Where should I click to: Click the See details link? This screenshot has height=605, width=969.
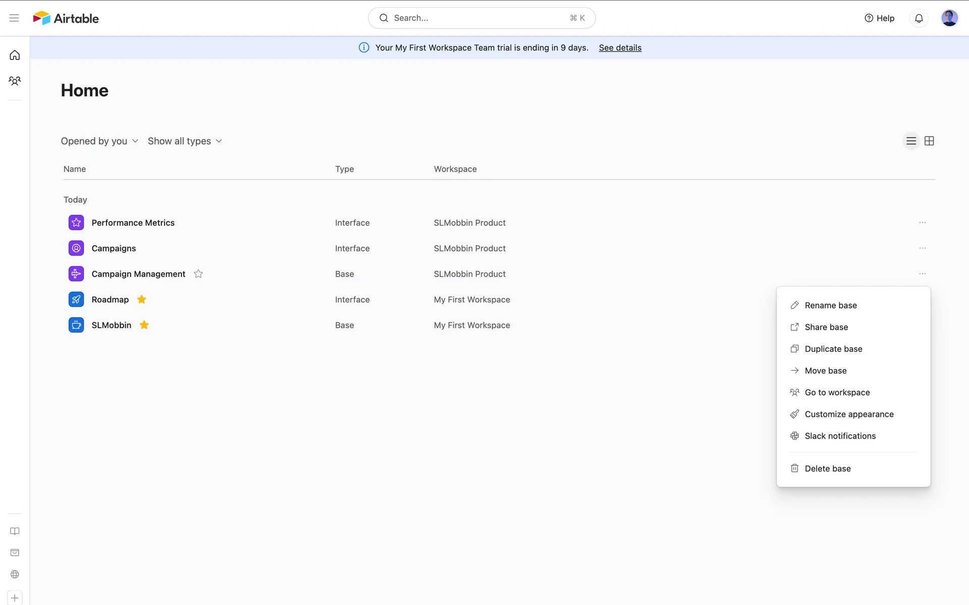(620, 48)
